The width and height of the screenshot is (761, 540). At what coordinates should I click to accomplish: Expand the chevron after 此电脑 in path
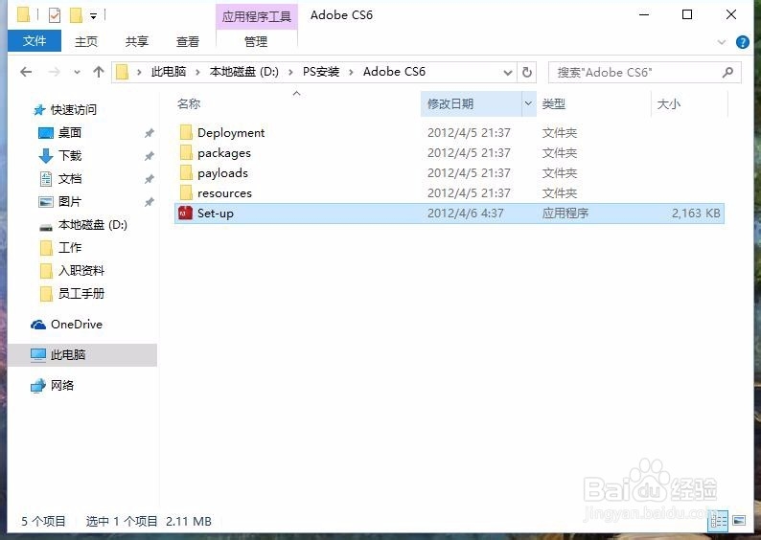(197, 72)
